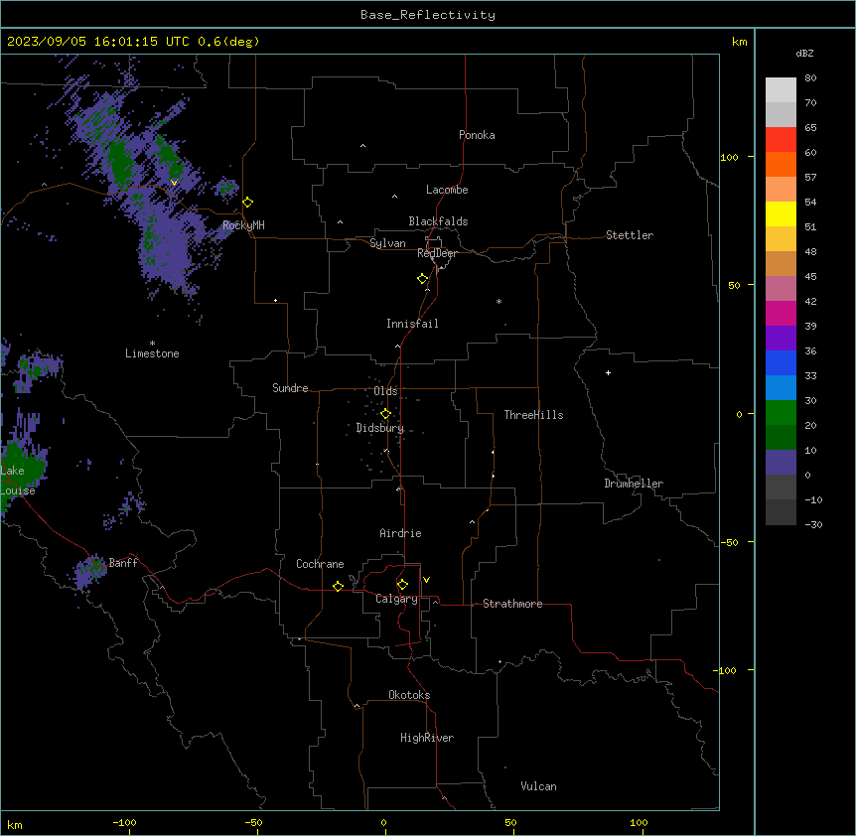Click the Limestone label
The image size is (856, 836).
[152, 353]
